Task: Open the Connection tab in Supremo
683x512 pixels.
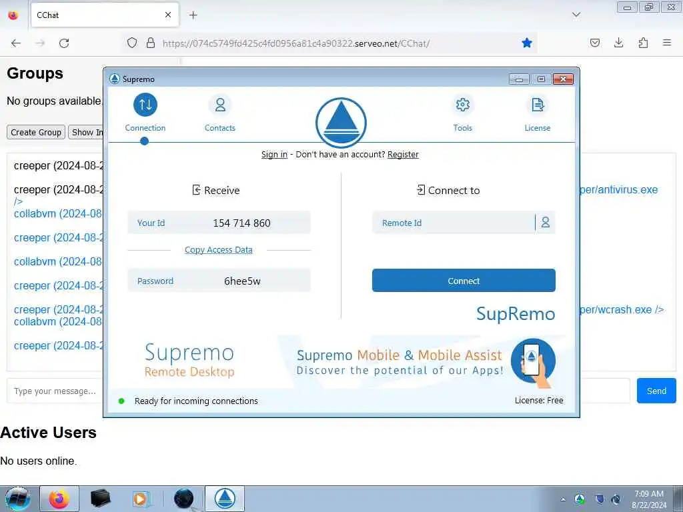Action: pyautogui.click(x=145, y=113)
